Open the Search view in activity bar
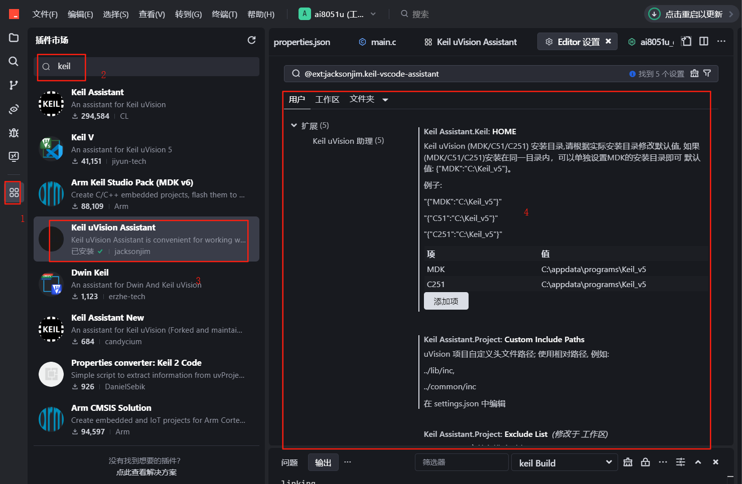This screenshot has height=484, width=742. (x=14, y=61)
